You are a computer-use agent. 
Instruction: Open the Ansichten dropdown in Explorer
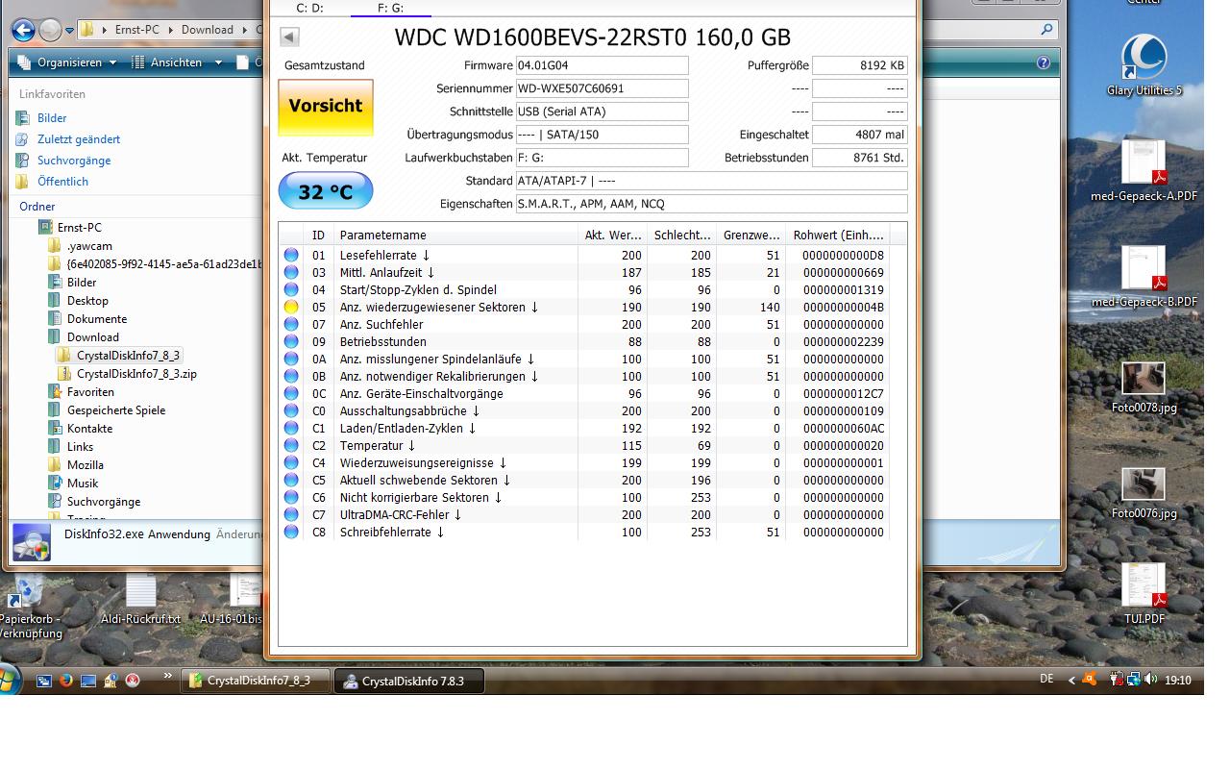pyautogui.click(x=176, y=62)
